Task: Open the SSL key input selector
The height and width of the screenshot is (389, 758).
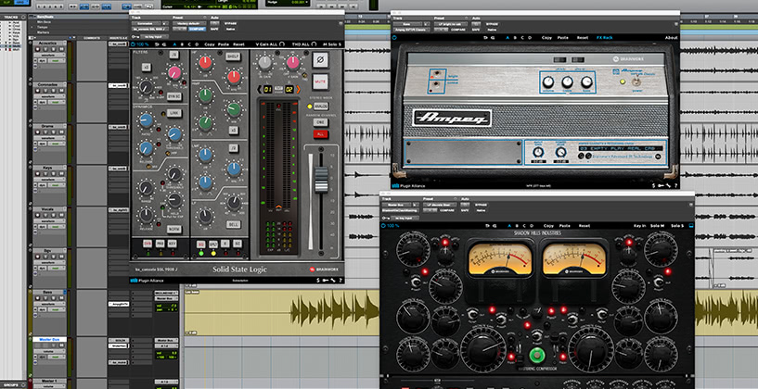Action: [153, 37]
